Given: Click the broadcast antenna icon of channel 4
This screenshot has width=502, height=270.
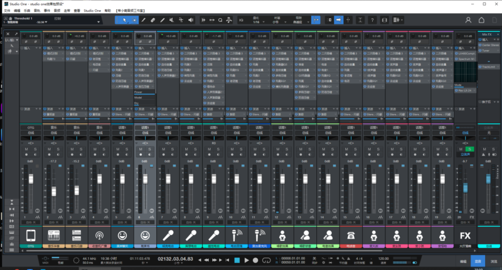Looking at the screenshot, I should pyautogui.click(x=99, y=236).
